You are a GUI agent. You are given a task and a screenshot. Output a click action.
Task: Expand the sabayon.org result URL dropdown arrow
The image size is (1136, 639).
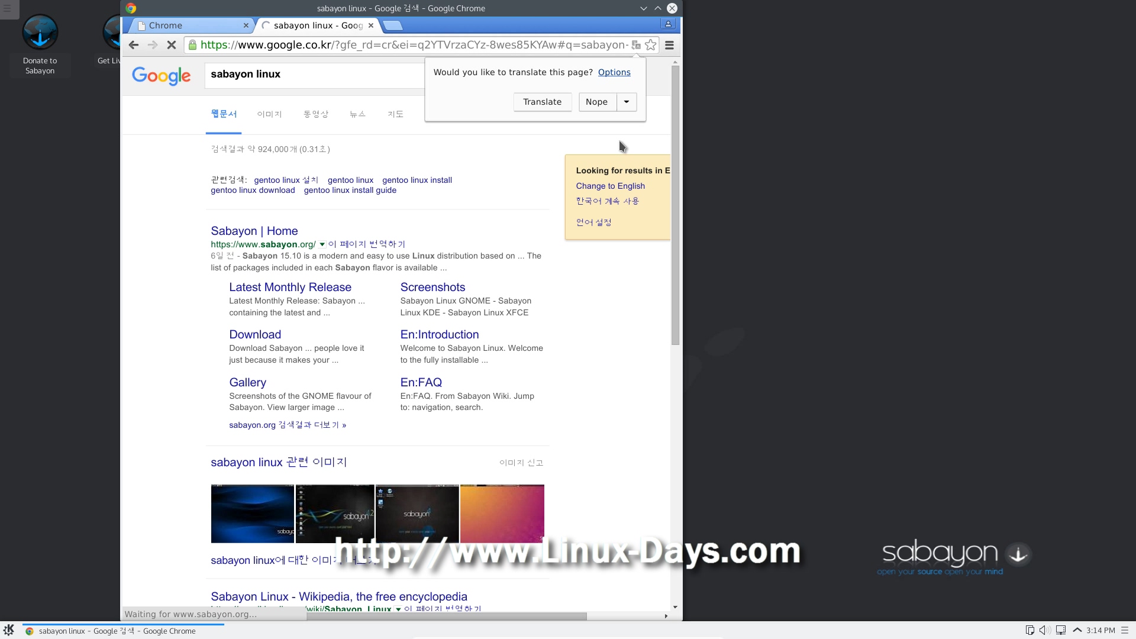point(322,244)
